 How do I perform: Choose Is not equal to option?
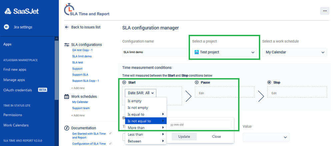click(x=146, y=121)
